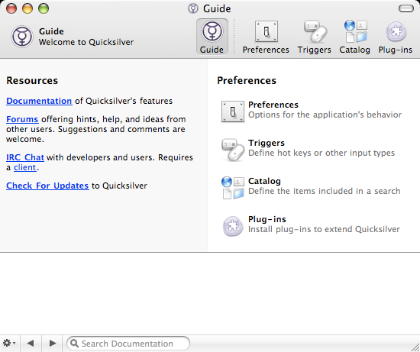This screenshot has width=420, height=352.
Task: Open the Catalog toolbar icon
Action: click(356, 31)
